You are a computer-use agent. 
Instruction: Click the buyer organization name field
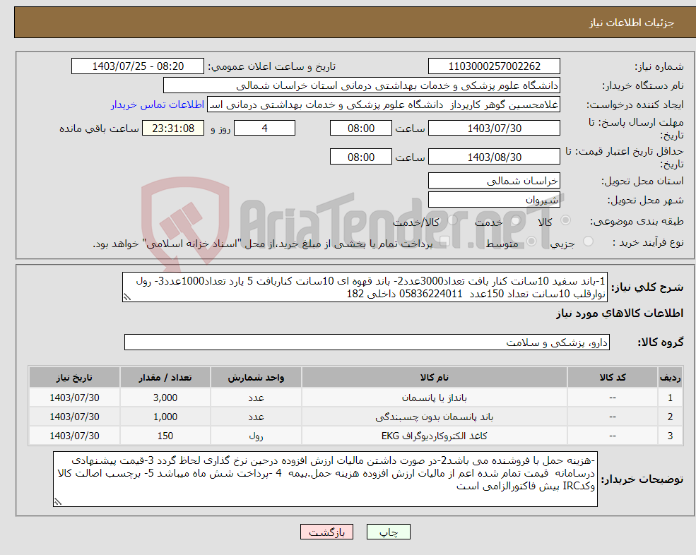point(362,85)
